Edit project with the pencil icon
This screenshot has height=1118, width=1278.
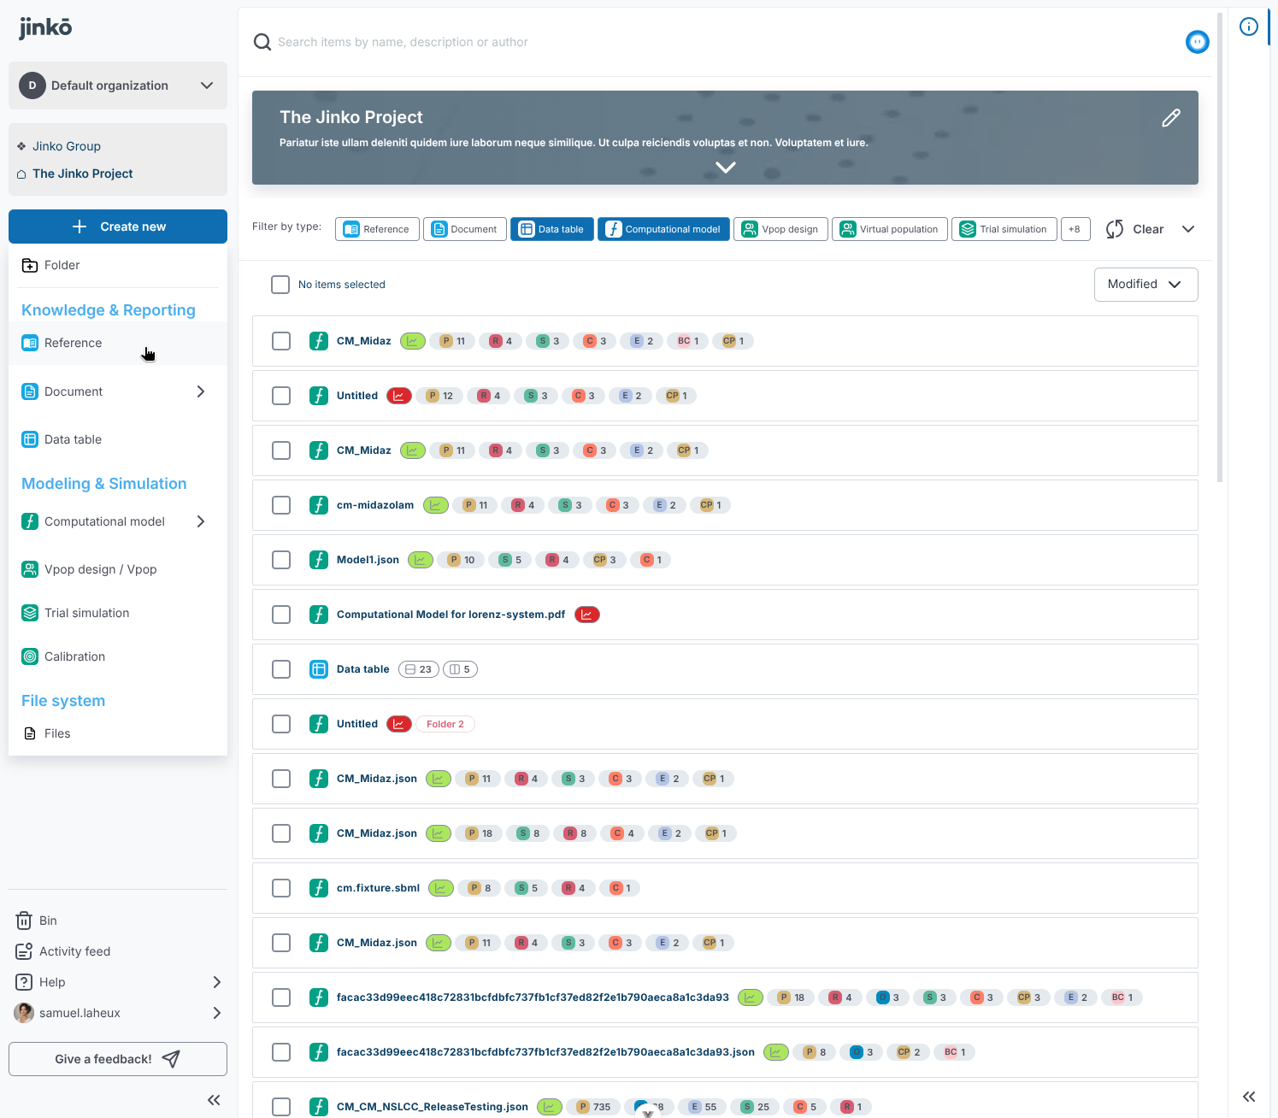tap(1171, 118)
